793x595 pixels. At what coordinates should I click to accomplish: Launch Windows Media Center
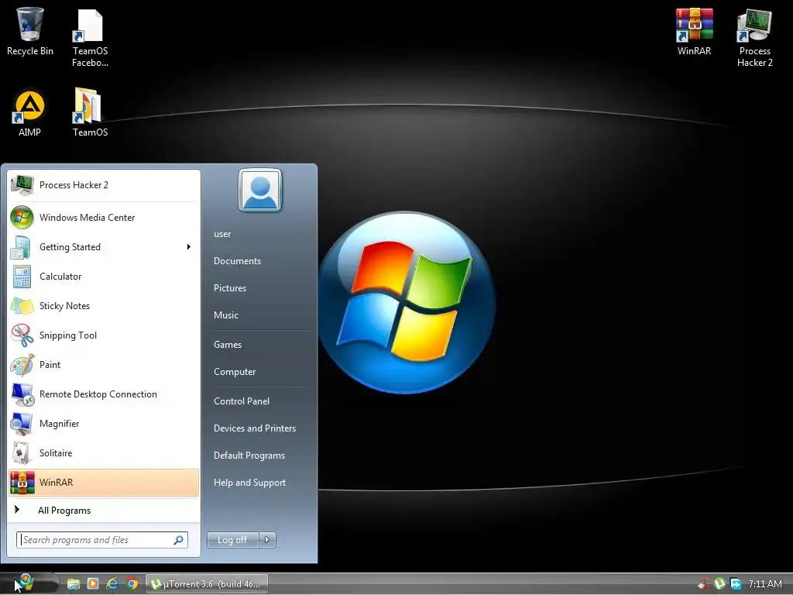(104, 218)
